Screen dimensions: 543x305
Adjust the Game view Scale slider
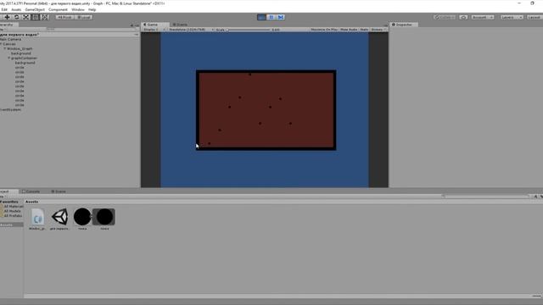[x=249, y=30]
